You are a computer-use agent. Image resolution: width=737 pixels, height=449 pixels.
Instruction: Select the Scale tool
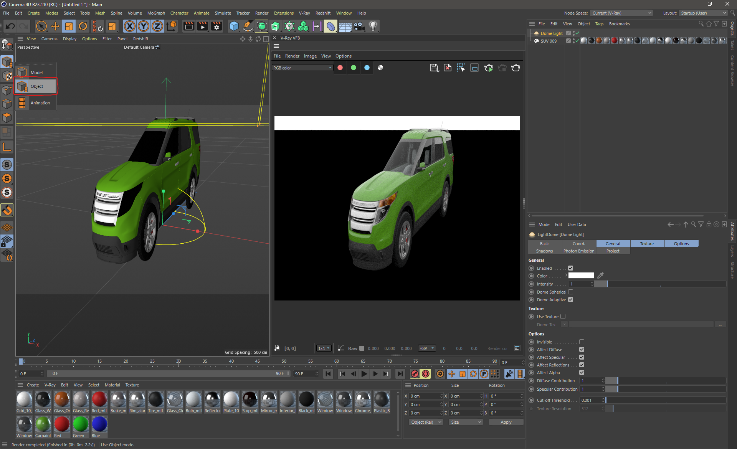click(x=69, y=26)
